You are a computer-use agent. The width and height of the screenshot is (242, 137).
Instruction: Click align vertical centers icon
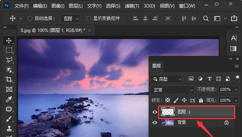[193, 18]
